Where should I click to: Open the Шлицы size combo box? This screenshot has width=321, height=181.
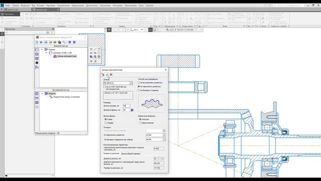pos(118,83)
